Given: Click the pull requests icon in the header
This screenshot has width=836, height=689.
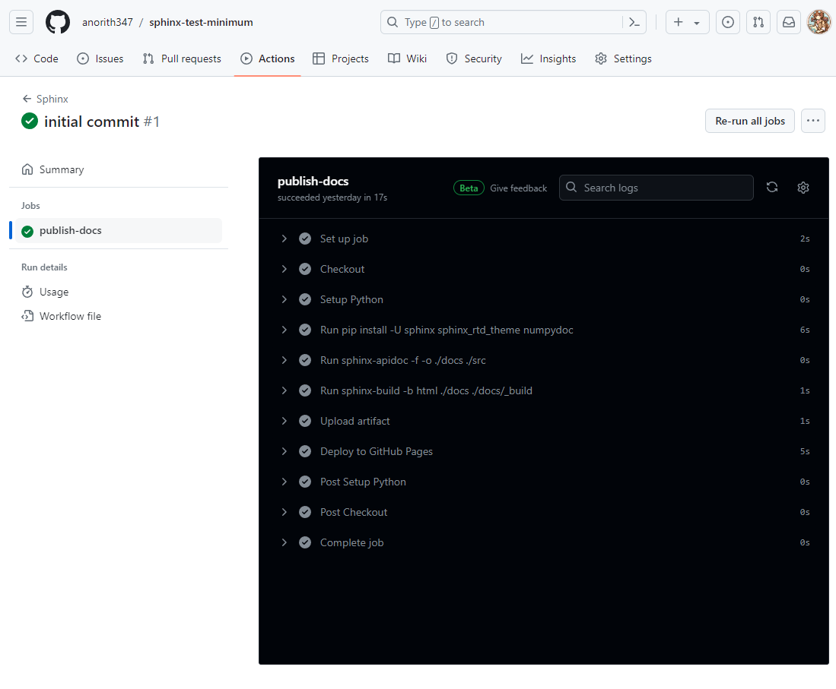Looking at the screenshot, I should click(758, 22).
